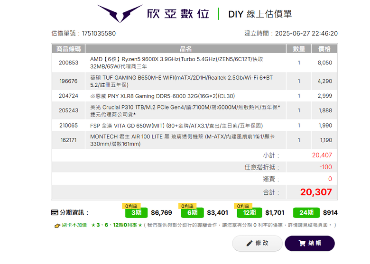The height and width of the screenshot is (264, 370).
Task: Click the price 1,888
Action: [325, 110]
